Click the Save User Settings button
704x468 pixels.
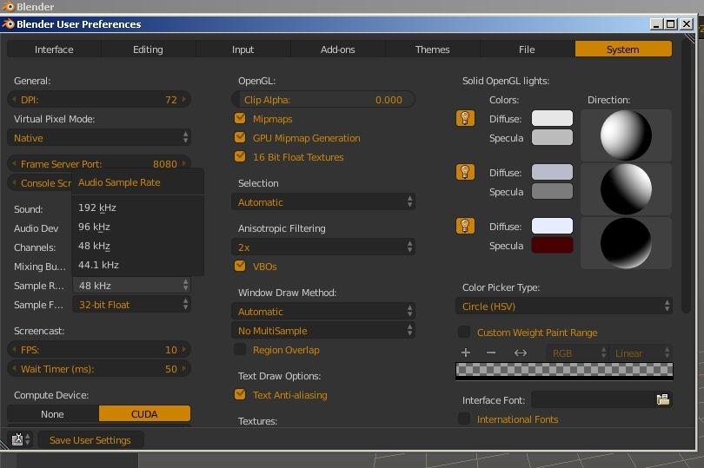90,440
